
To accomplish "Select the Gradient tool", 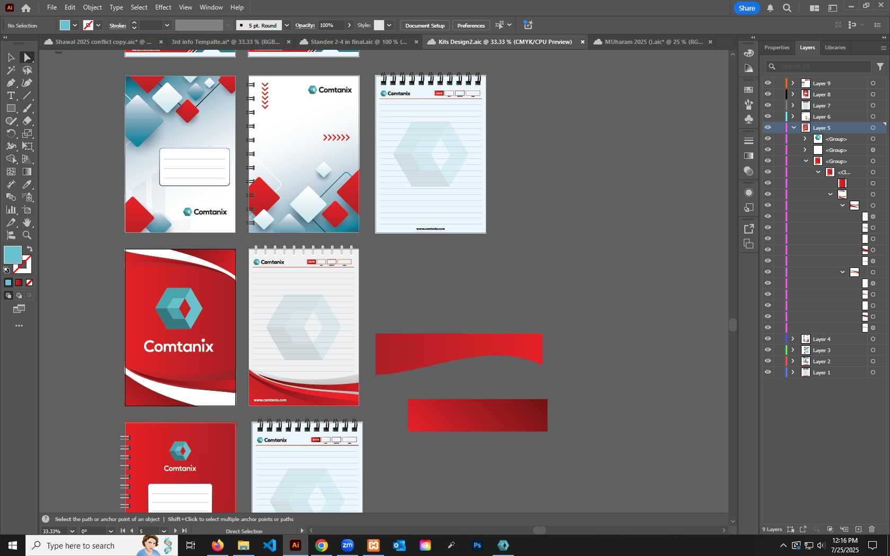I will 27,172.
